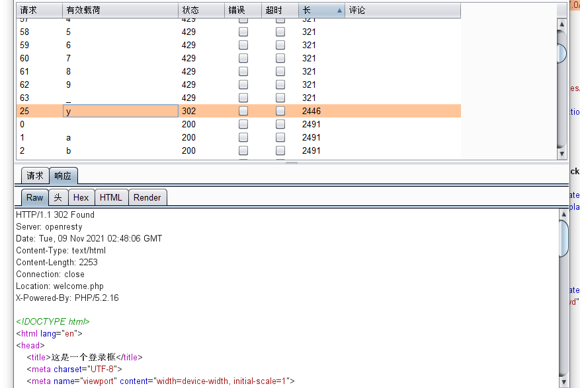Toggle 超时 checkbox in request 1 row
The height and width of the screenshot is (388, 580).
(280, 137)
